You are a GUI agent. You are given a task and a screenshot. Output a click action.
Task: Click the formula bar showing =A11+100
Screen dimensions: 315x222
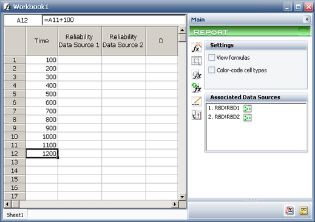point(113,20)
